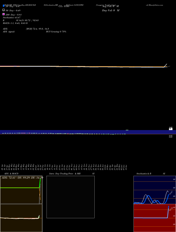
Task: Click the dark blue volume band
Action: click(x=88, y=132)
